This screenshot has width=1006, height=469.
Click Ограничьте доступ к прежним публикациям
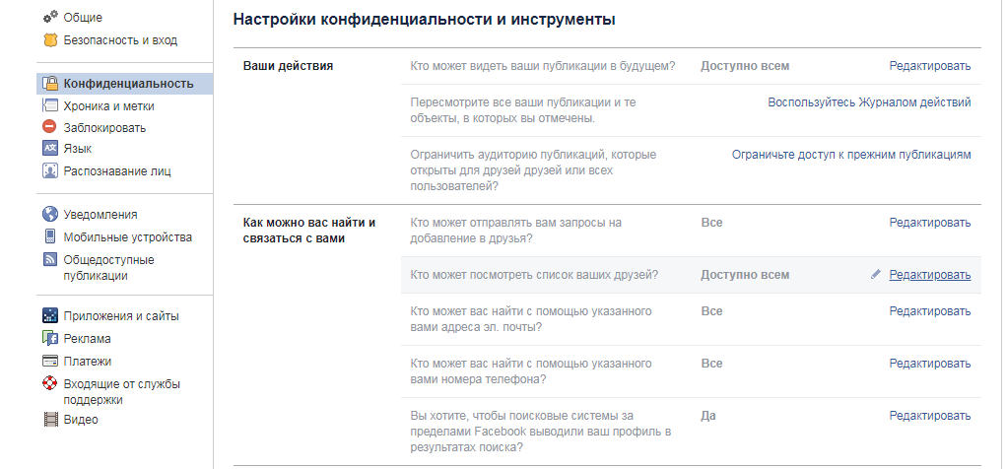(x=851, y=155)
